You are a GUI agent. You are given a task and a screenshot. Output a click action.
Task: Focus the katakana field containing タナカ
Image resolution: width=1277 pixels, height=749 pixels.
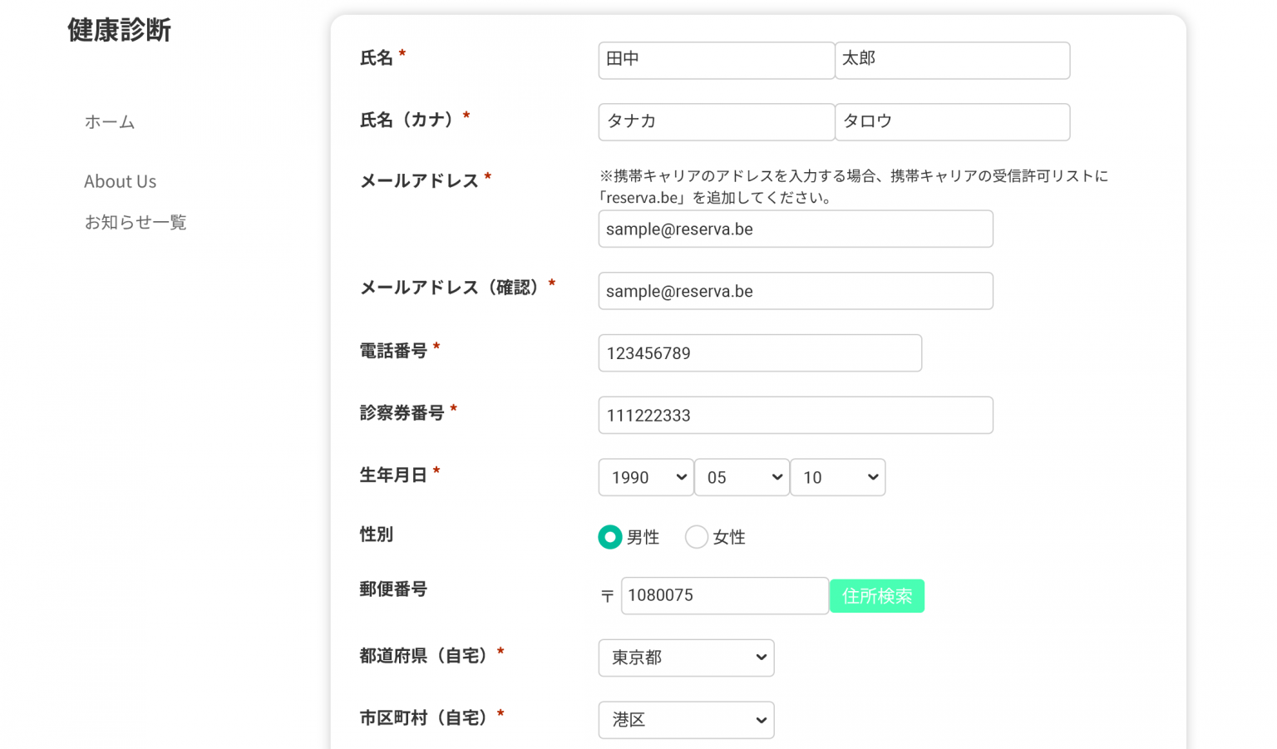click(716, 121)
